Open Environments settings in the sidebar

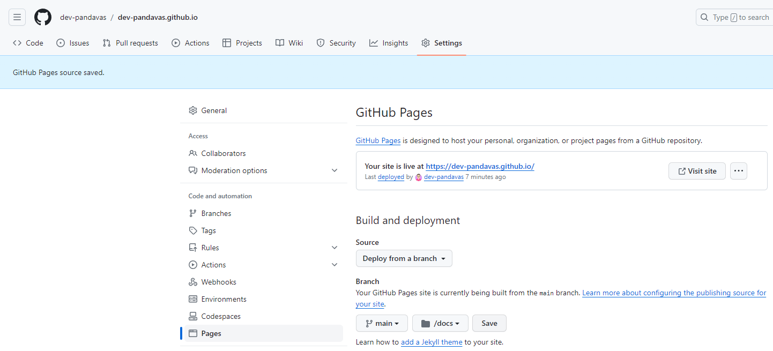click(224, 298)
